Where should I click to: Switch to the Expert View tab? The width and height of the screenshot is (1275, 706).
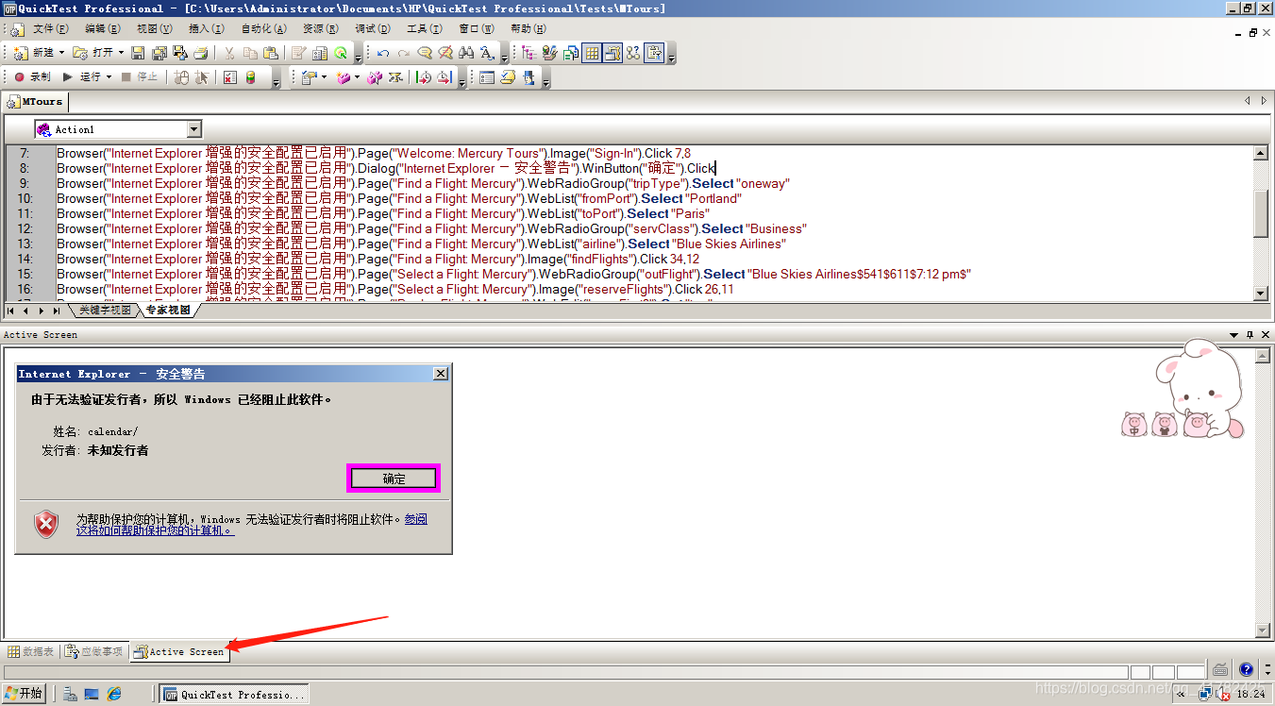click(x=167, y=310)
